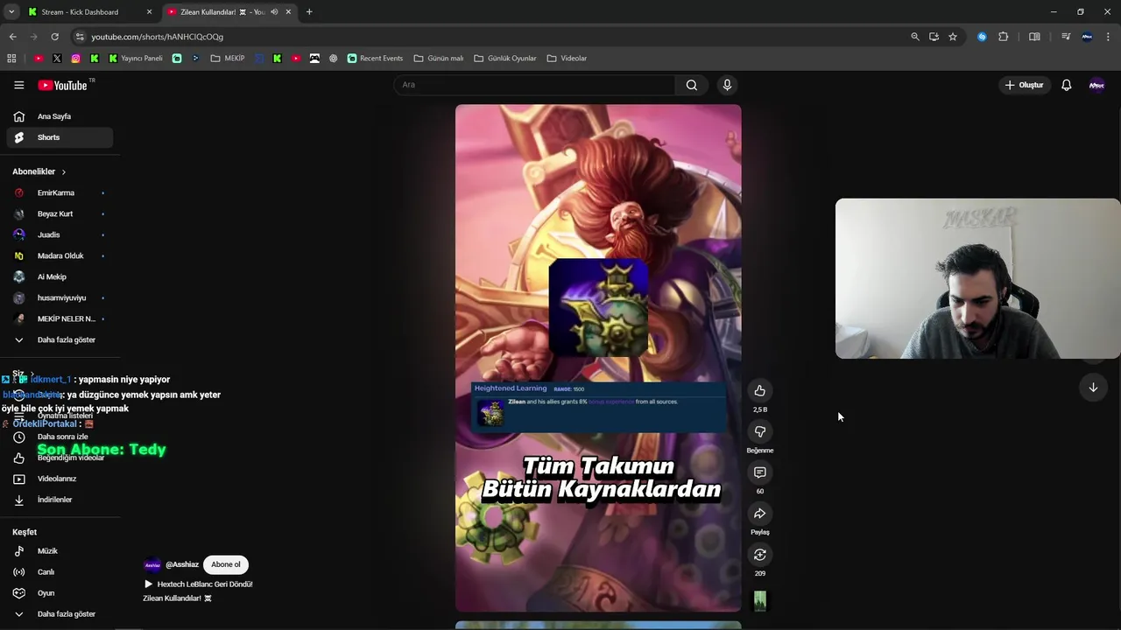
Task: Open the YouTube hamburger guide menu
Action: 18,85
